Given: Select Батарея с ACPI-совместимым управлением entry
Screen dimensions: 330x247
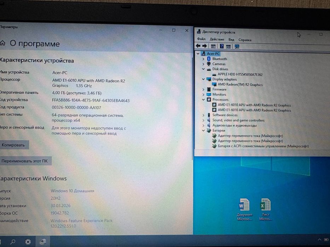Looking at the screenshot, I should 263,146.
